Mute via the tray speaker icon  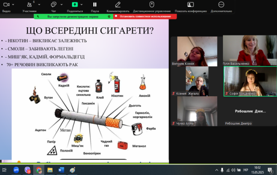pyautogui.click(x=233, y=170)
